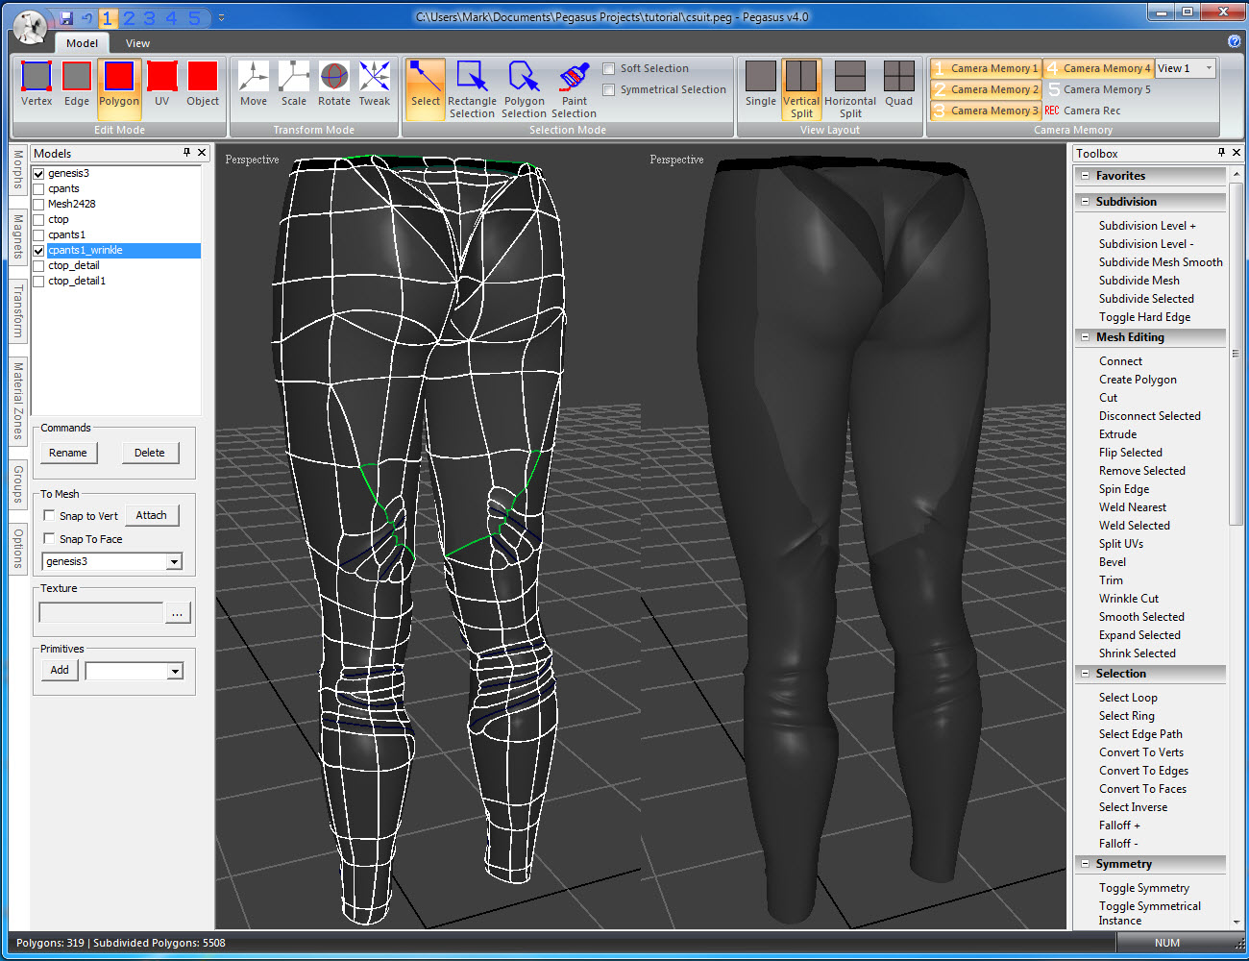Enable Snap To Face checkbox

click(49, 538)
